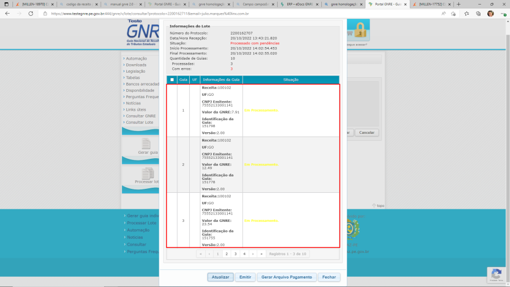Open Downloads in the left sidebar menu
Image resolution: width=510 pixels, height=287 pixels.
coord(136,65)
